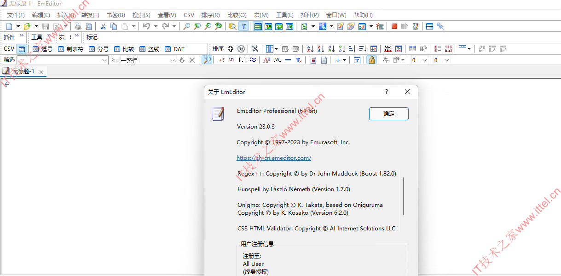This screenshot has height=276, width=561.
Task: Open the Redo history dropdown arrow
Action: point(174,26)
